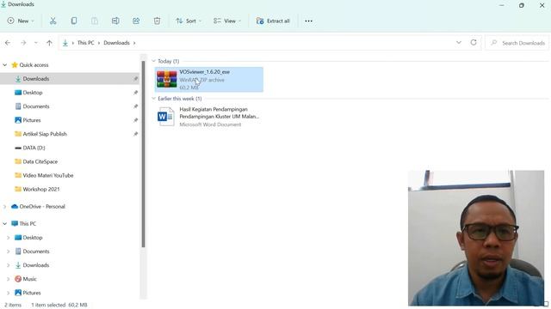
Task: Go up one folder level
Action: (49, 43)
